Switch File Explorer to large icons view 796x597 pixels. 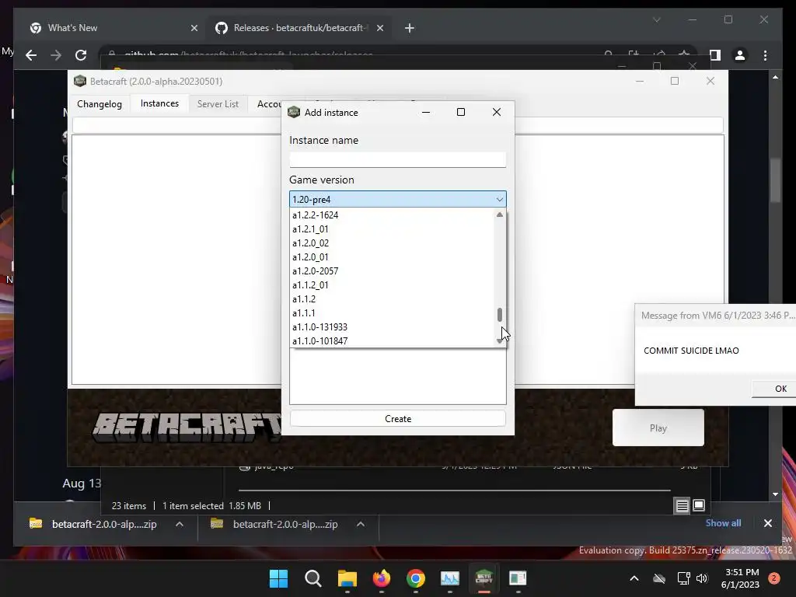pos(699,505)
